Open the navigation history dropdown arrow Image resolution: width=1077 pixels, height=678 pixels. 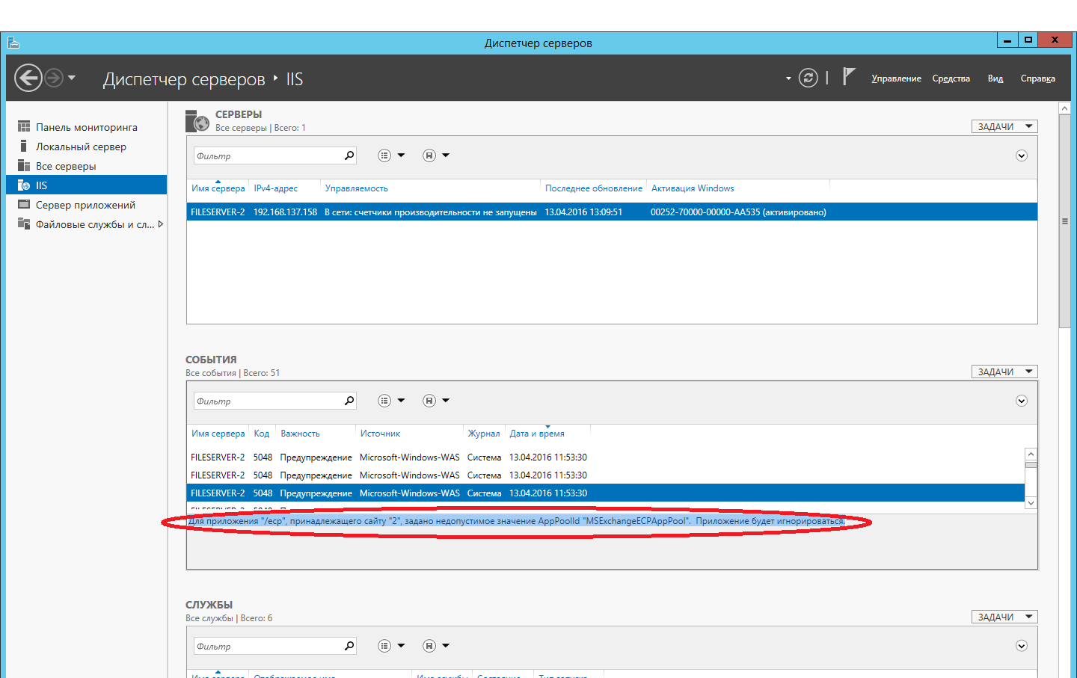pyautogui.click(x=72, y=78)
